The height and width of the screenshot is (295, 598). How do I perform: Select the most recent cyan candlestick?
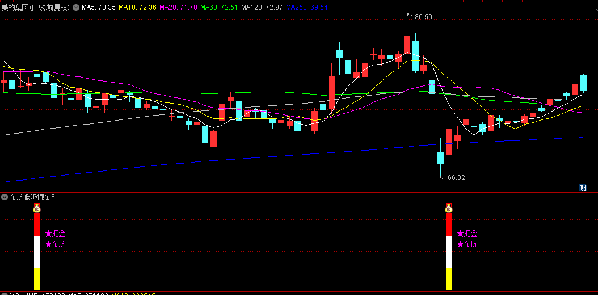click(583, 83)
